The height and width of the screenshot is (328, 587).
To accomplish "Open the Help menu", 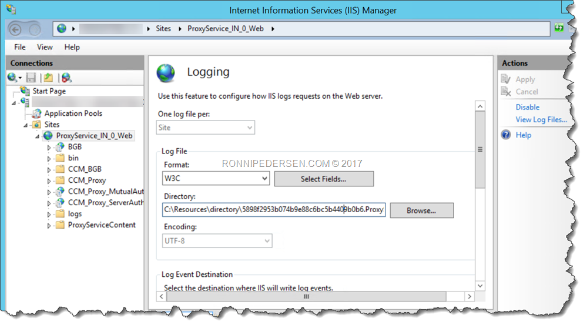I will click(72, 47).
